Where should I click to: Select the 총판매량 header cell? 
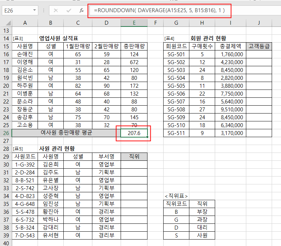(x=134, y=46)
